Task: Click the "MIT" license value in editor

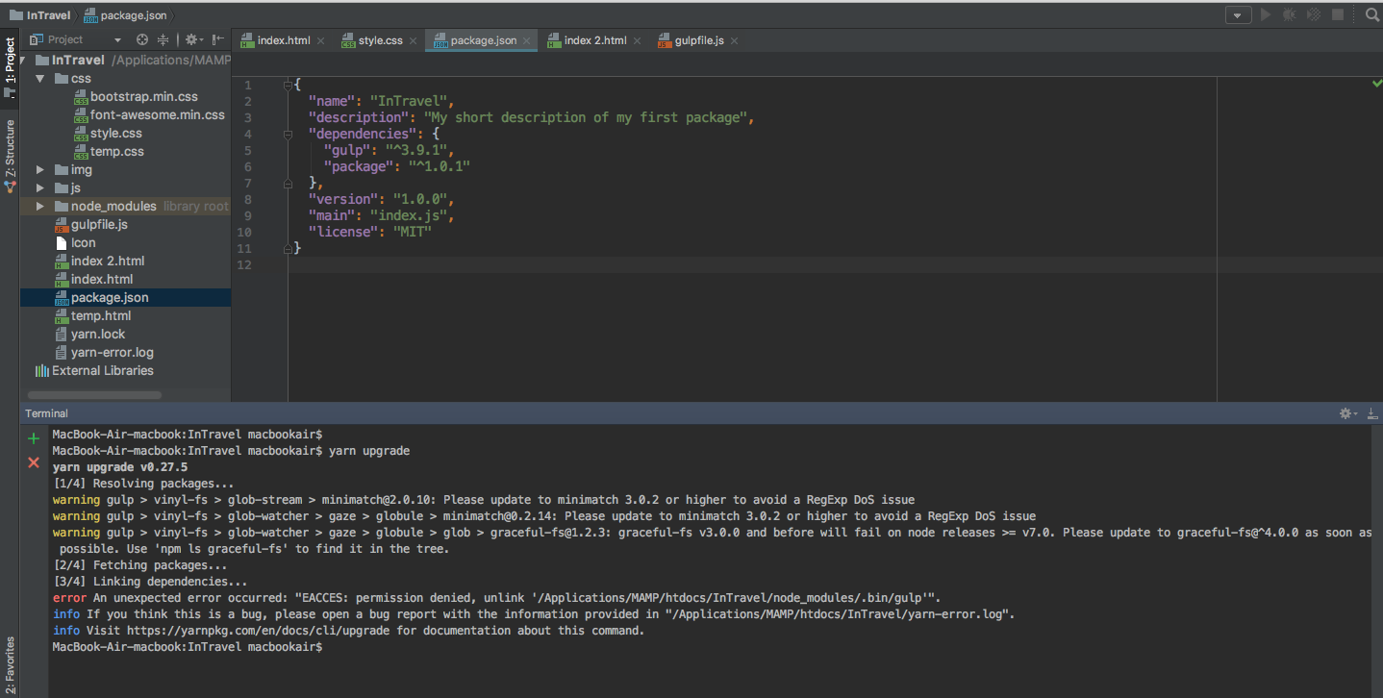Action: [x=411, y=232]
